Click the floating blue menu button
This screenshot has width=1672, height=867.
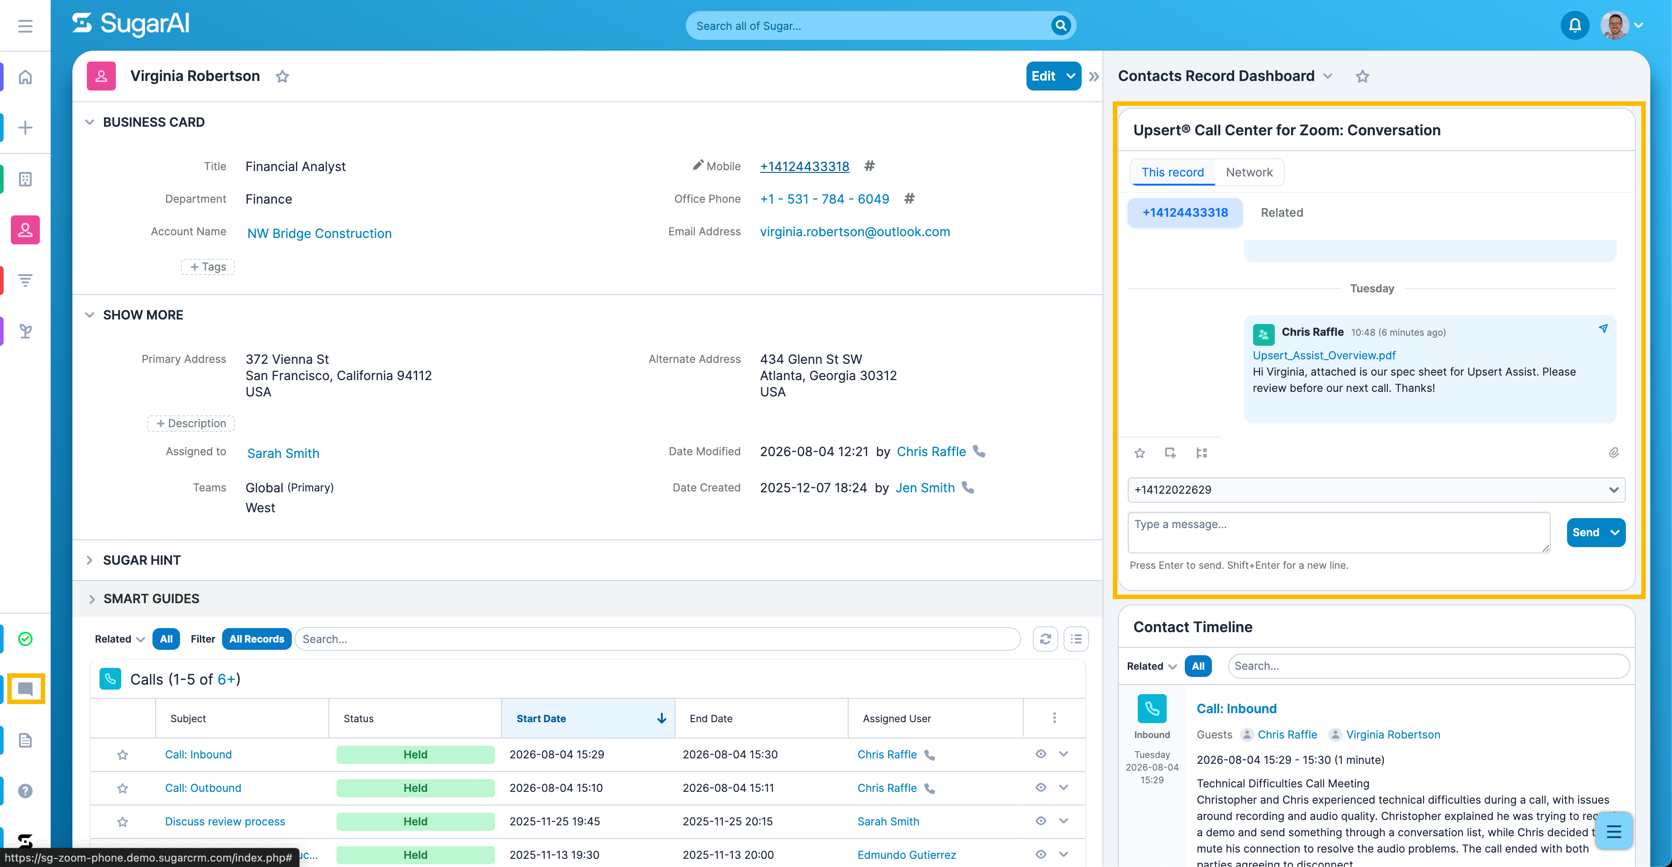coord(1614,831)
